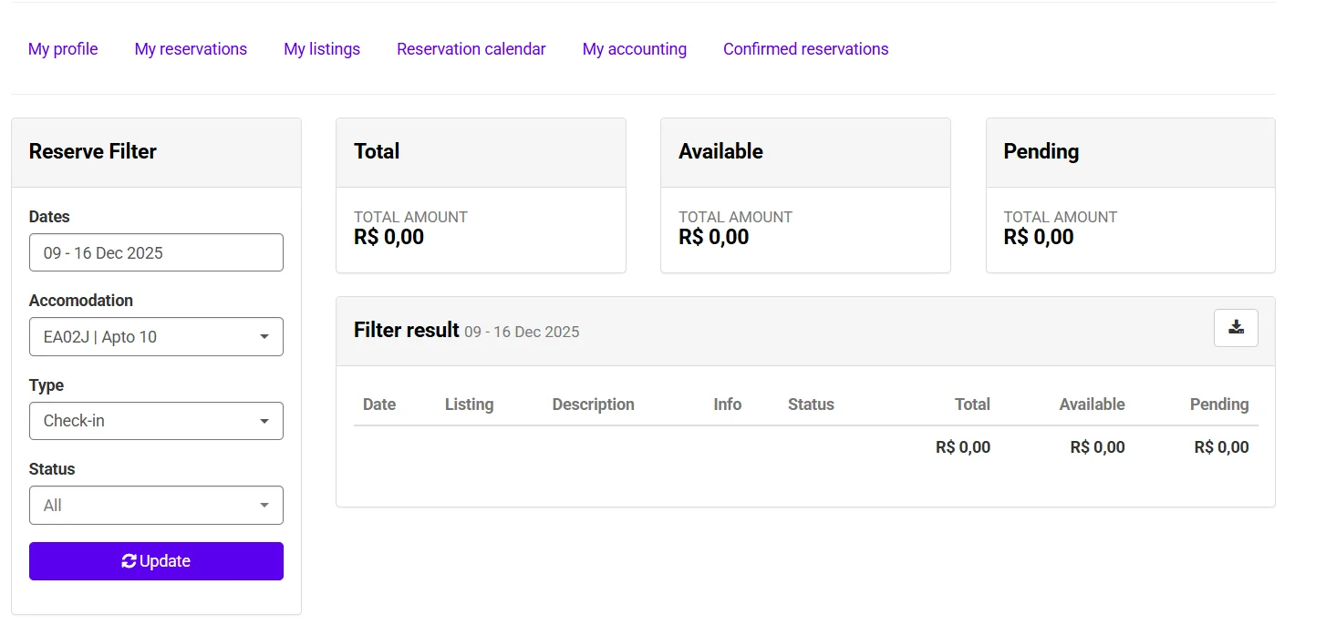1326x625 pixels.
Task: Navigate to My accounting tab
Action: pyautogui.click(x=635, y=49)
